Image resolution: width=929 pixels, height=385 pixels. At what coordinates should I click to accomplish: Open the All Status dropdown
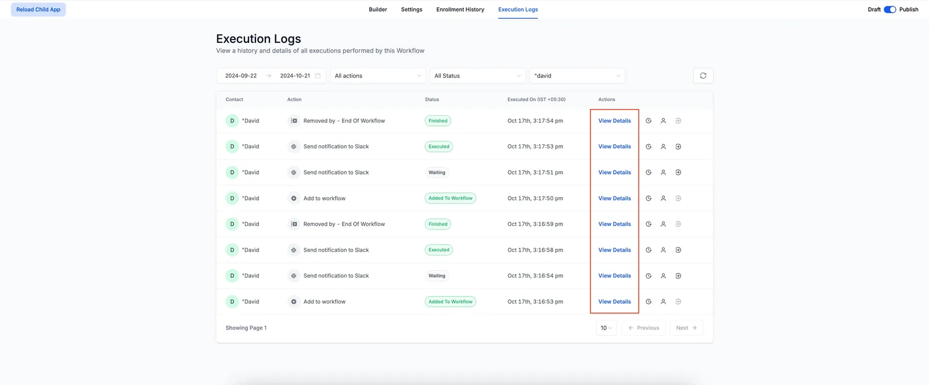pyautogui.click(x=478, y=76)
